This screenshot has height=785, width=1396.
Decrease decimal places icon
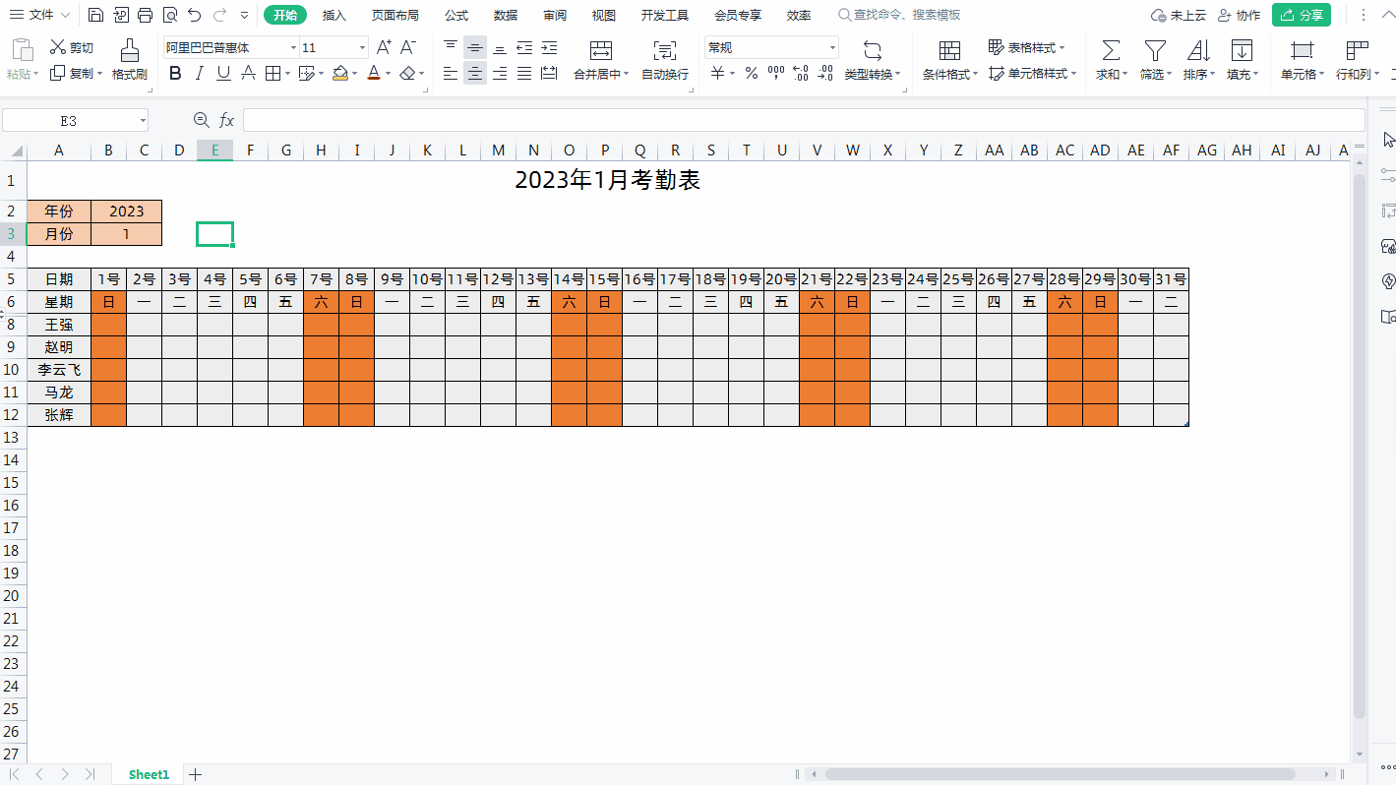(825, 73)
